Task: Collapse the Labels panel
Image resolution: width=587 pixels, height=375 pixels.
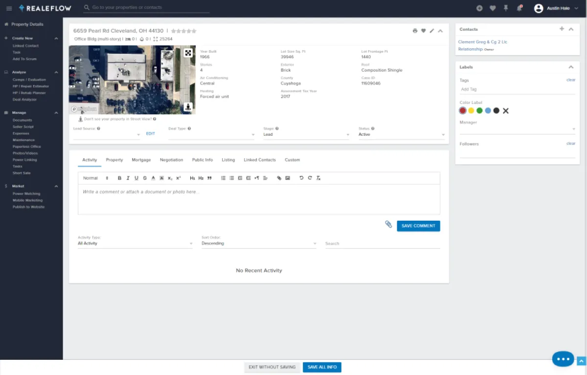Action: coord(570,67)
